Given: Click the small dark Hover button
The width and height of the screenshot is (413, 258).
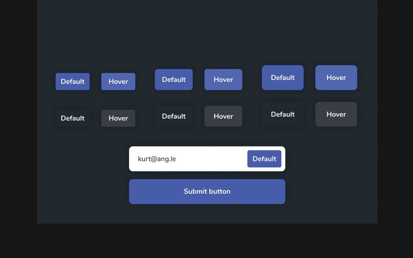Looking at the screenshot, I should pos(118,118).
